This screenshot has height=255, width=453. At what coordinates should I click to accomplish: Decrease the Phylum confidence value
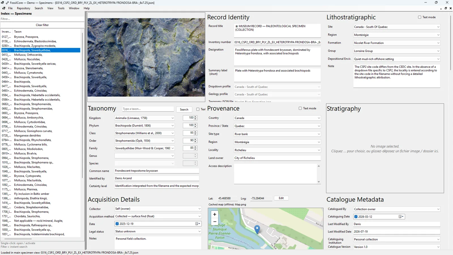pyautogui.click(x=195, y=127)
